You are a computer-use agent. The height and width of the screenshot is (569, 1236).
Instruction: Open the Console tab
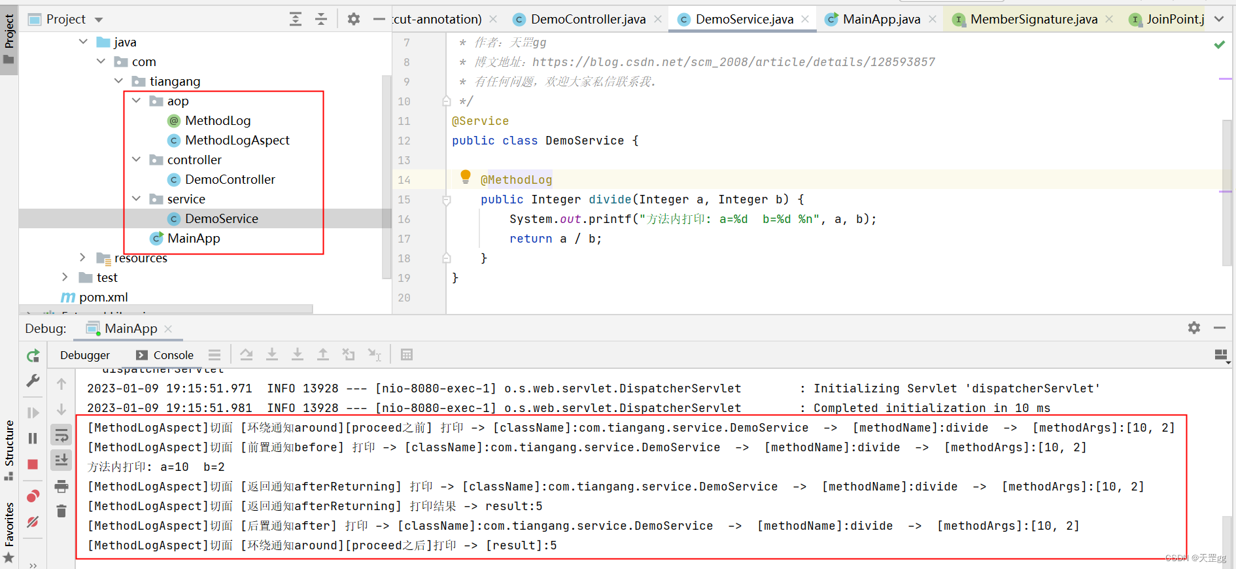pos(165,355)
